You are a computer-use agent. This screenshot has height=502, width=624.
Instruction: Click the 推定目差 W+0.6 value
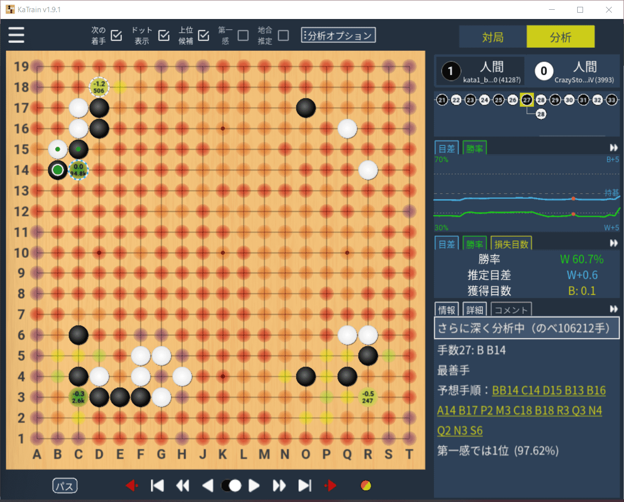(582, 275)
